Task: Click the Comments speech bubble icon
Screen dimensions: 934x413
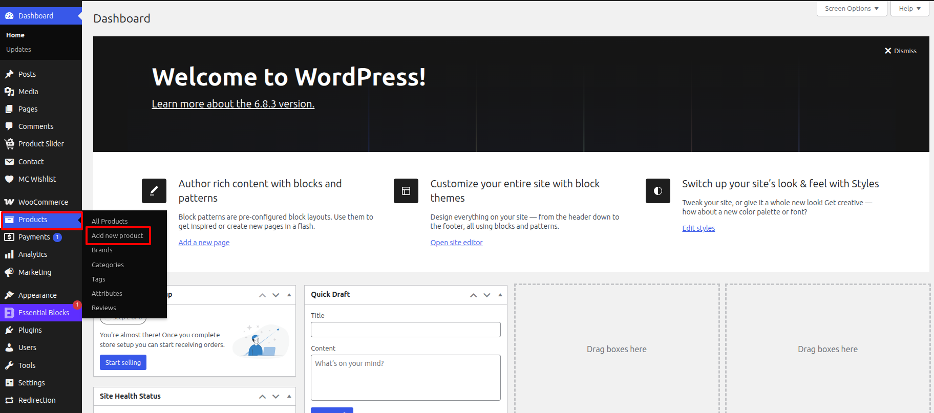Action: 9,126
